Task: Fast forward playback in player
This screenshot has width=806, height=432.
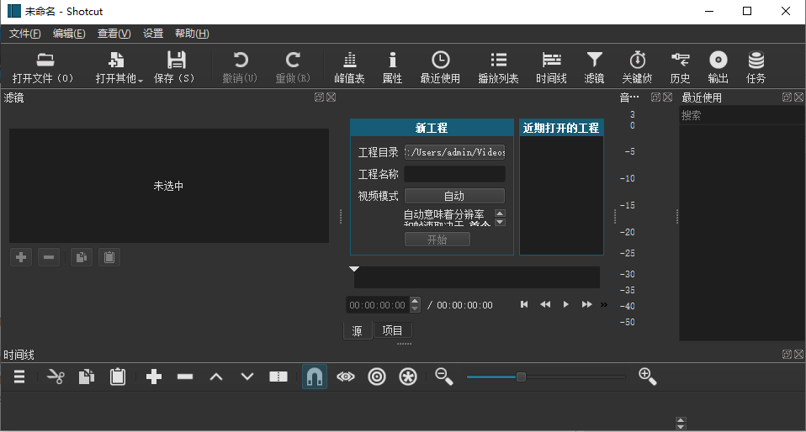Action: pos(586,304)
